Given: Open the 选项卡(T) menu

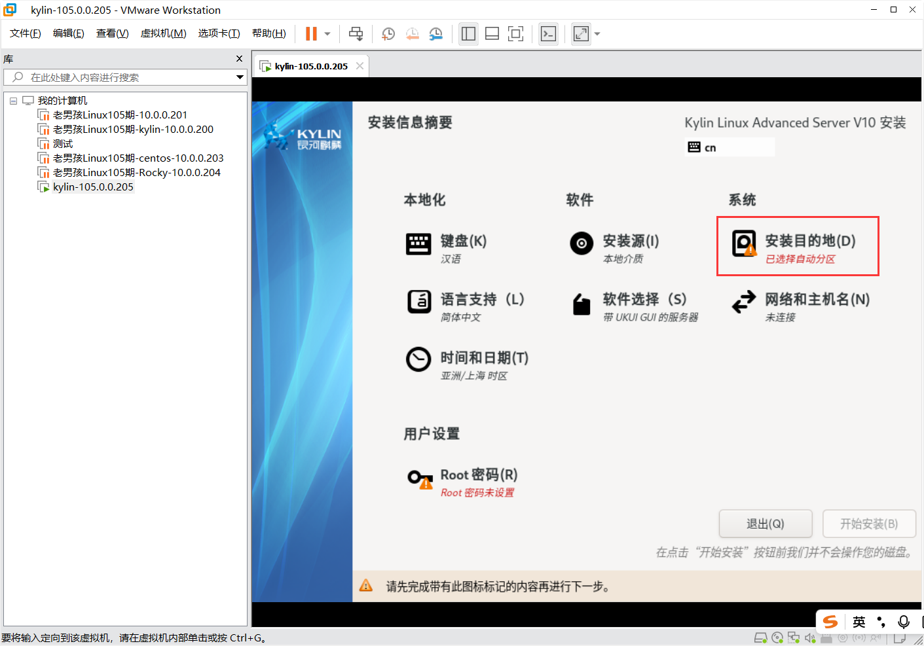Looking at the screenshot, I should (x=219, y=33).
